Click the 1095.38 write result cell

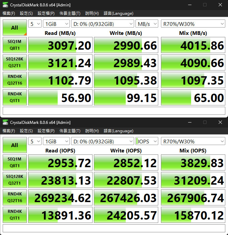[126, 80]
